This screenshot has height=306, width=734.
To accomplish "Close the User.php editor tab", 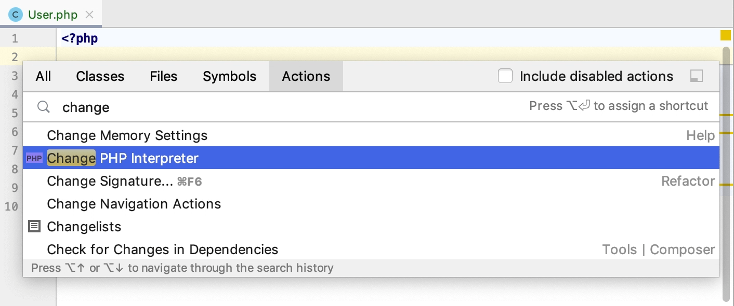I will click(89, 15).
